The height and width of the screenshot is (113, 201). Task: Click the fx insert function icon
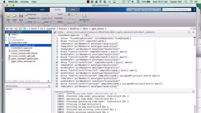69,14
